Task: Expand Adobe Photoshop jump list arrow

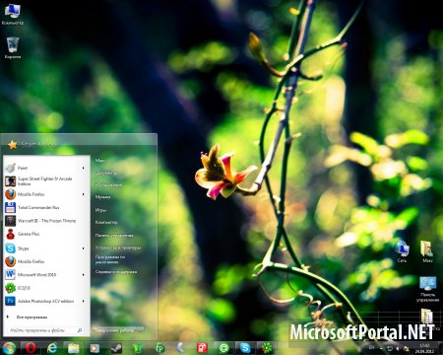Action: pos(84,301)
